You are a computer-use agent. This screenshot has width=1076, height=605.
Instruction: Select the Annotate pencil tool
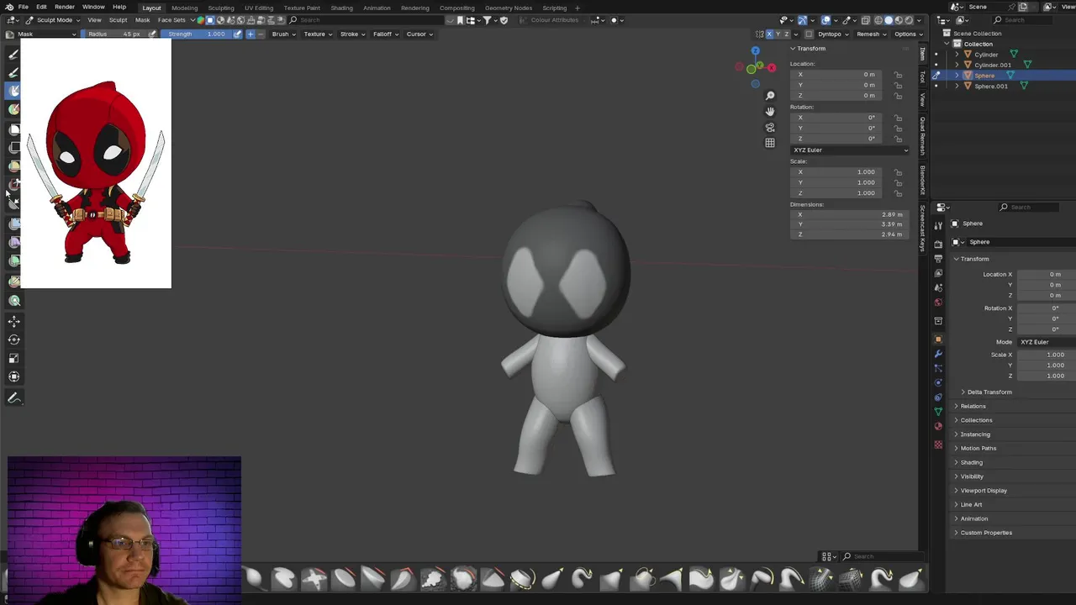coord(14,398)
